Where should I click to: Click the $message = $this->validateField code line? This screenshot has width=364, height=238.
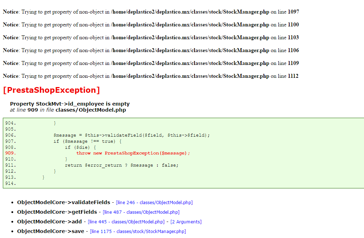(131, 135)
